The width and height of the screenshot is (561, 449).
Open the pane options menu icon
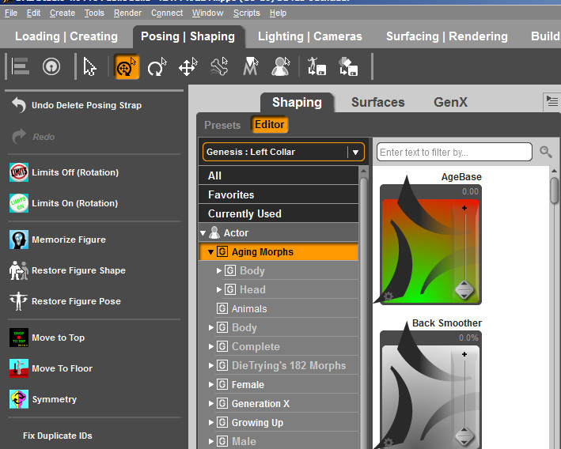click(552, 102)
